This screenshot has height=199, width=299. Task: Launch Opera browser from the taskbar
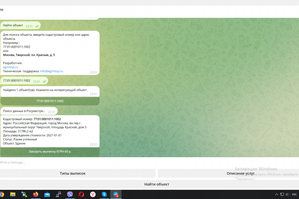click(x=81, y=194)
